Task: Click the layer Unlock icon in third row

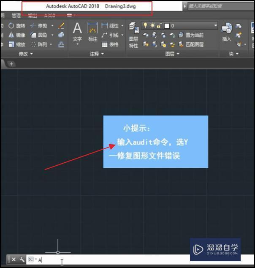Action: coord(172,45)
